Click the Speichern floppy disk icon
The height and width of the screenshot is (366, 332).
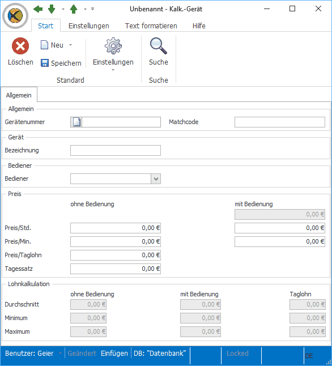click(x=44, y=63)
